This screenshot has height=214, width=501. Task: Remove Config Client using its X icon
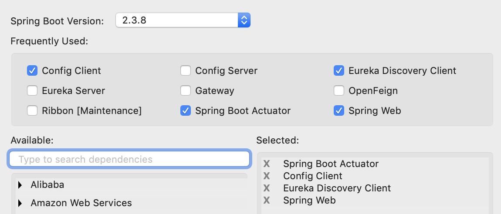point(267,176)
